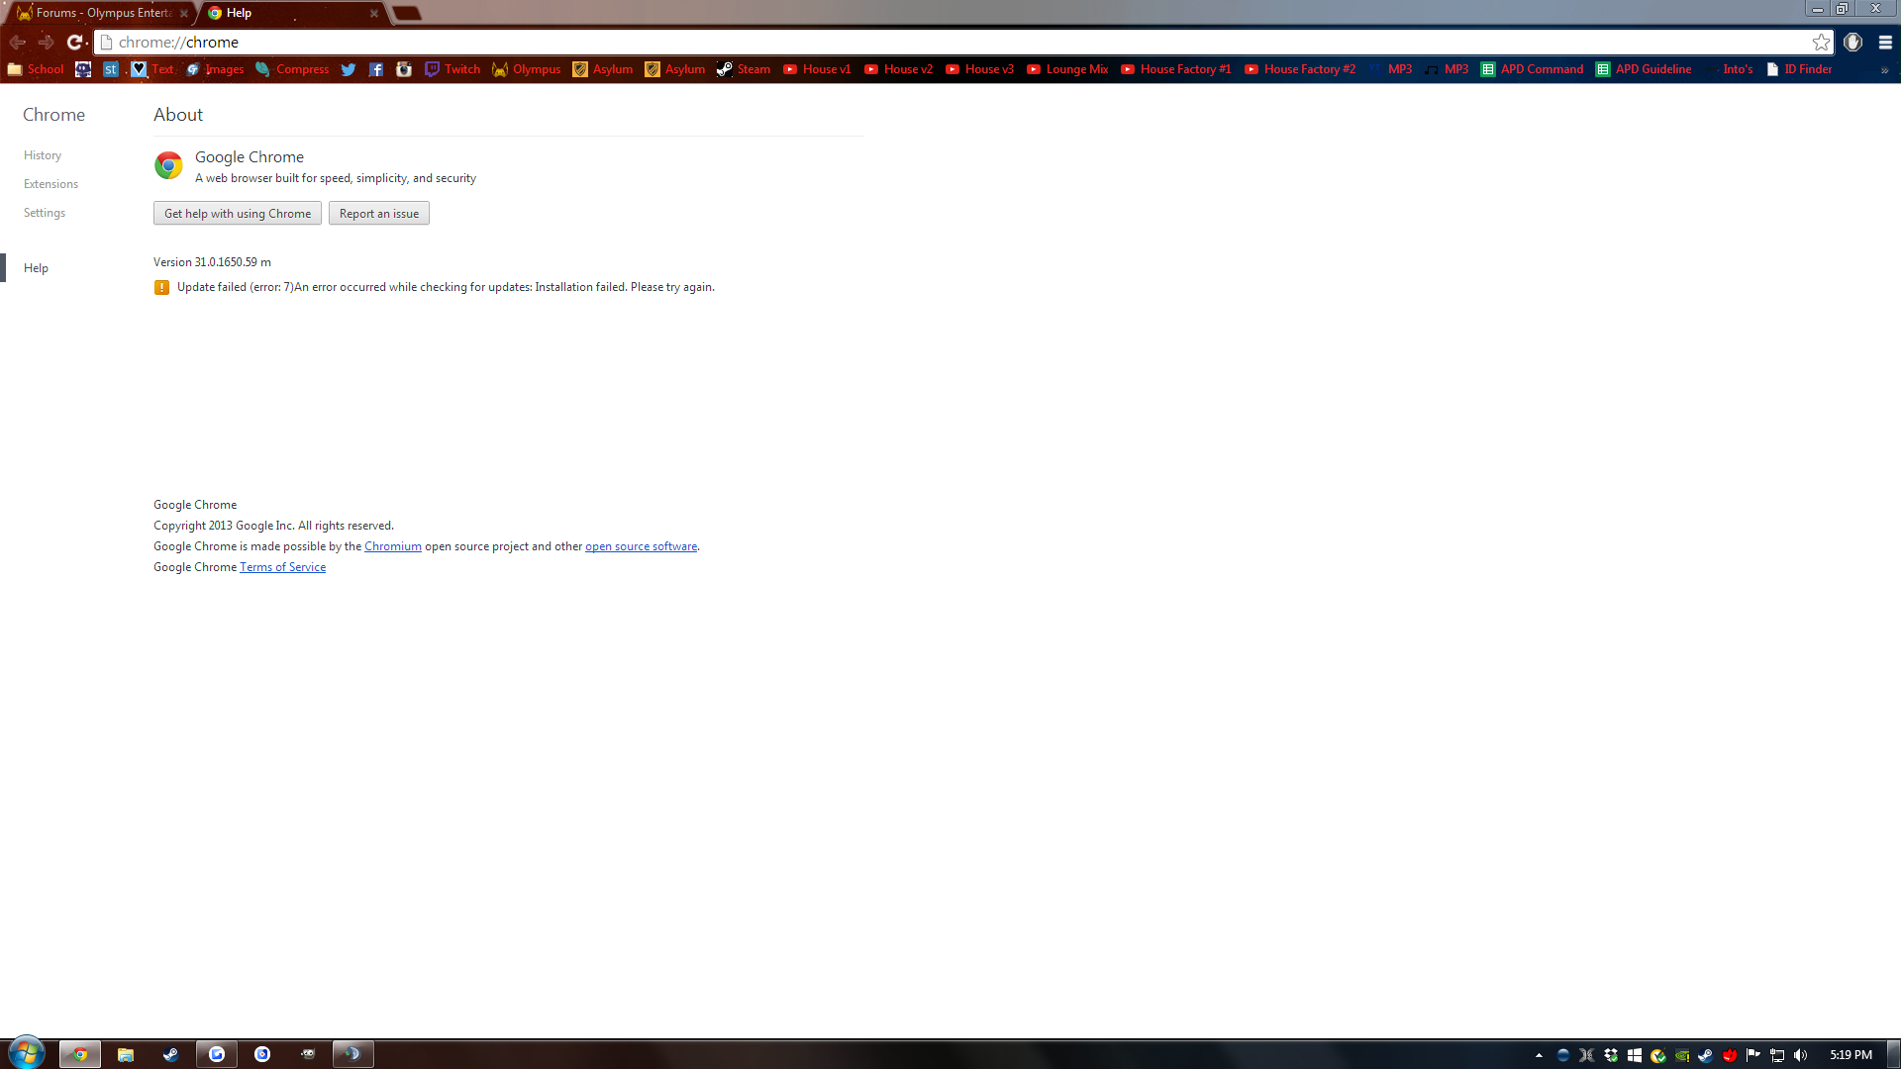The height and width of the screenshot is (1069, 1901).
Task: Open the Compress bookmark
Action: 292,69
